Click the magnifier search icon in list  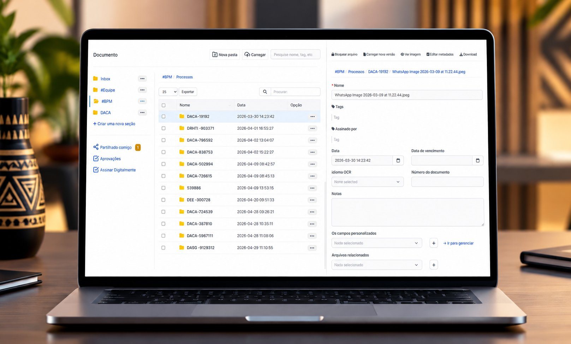(x=265, y=92)
